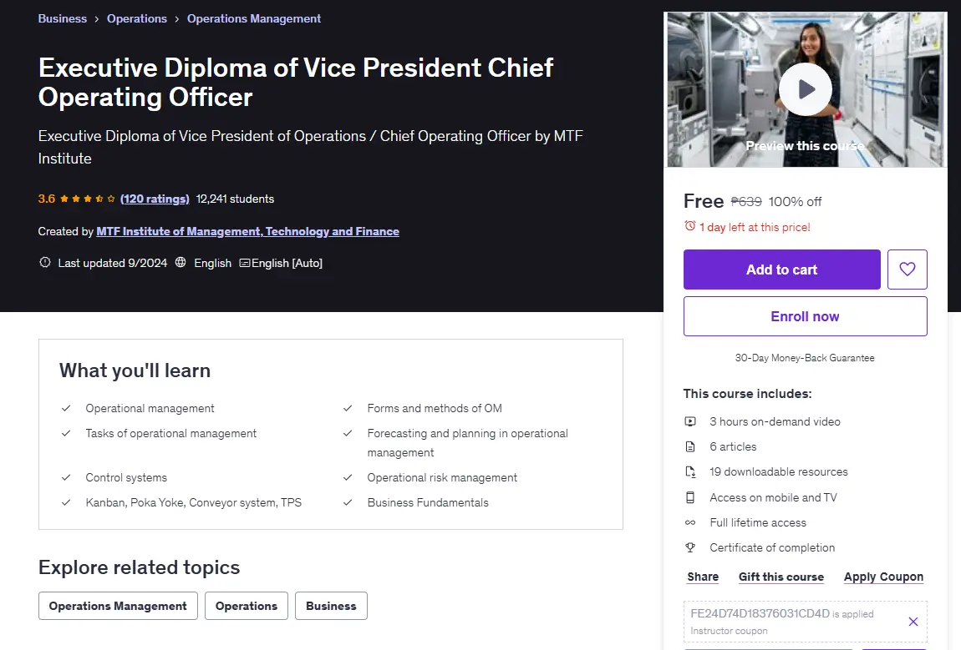Open the Business breadcrumb link
This screenshot has width=961, height=650.
[63, 18]
